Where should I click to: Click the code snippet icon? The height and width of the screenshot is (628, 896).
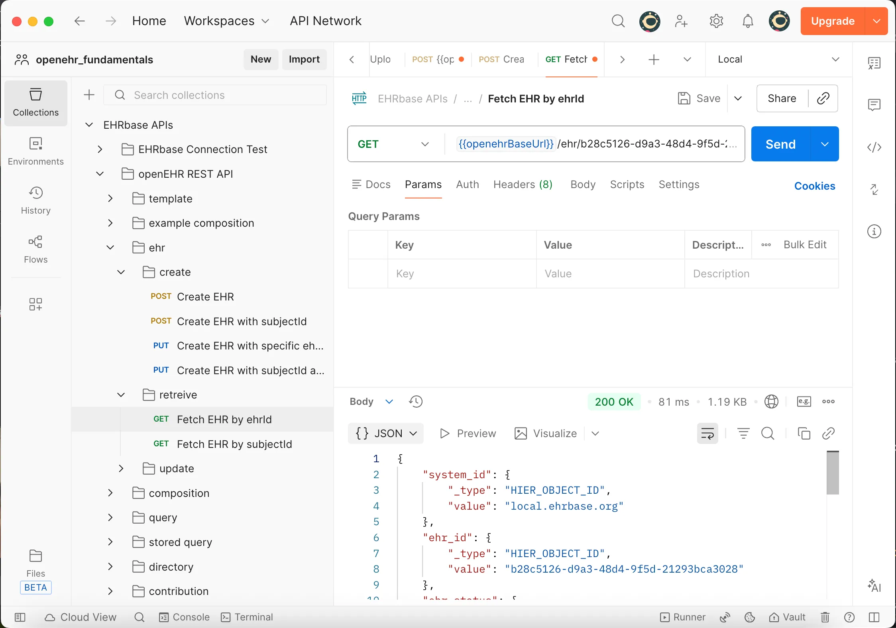tap(874, 147)
